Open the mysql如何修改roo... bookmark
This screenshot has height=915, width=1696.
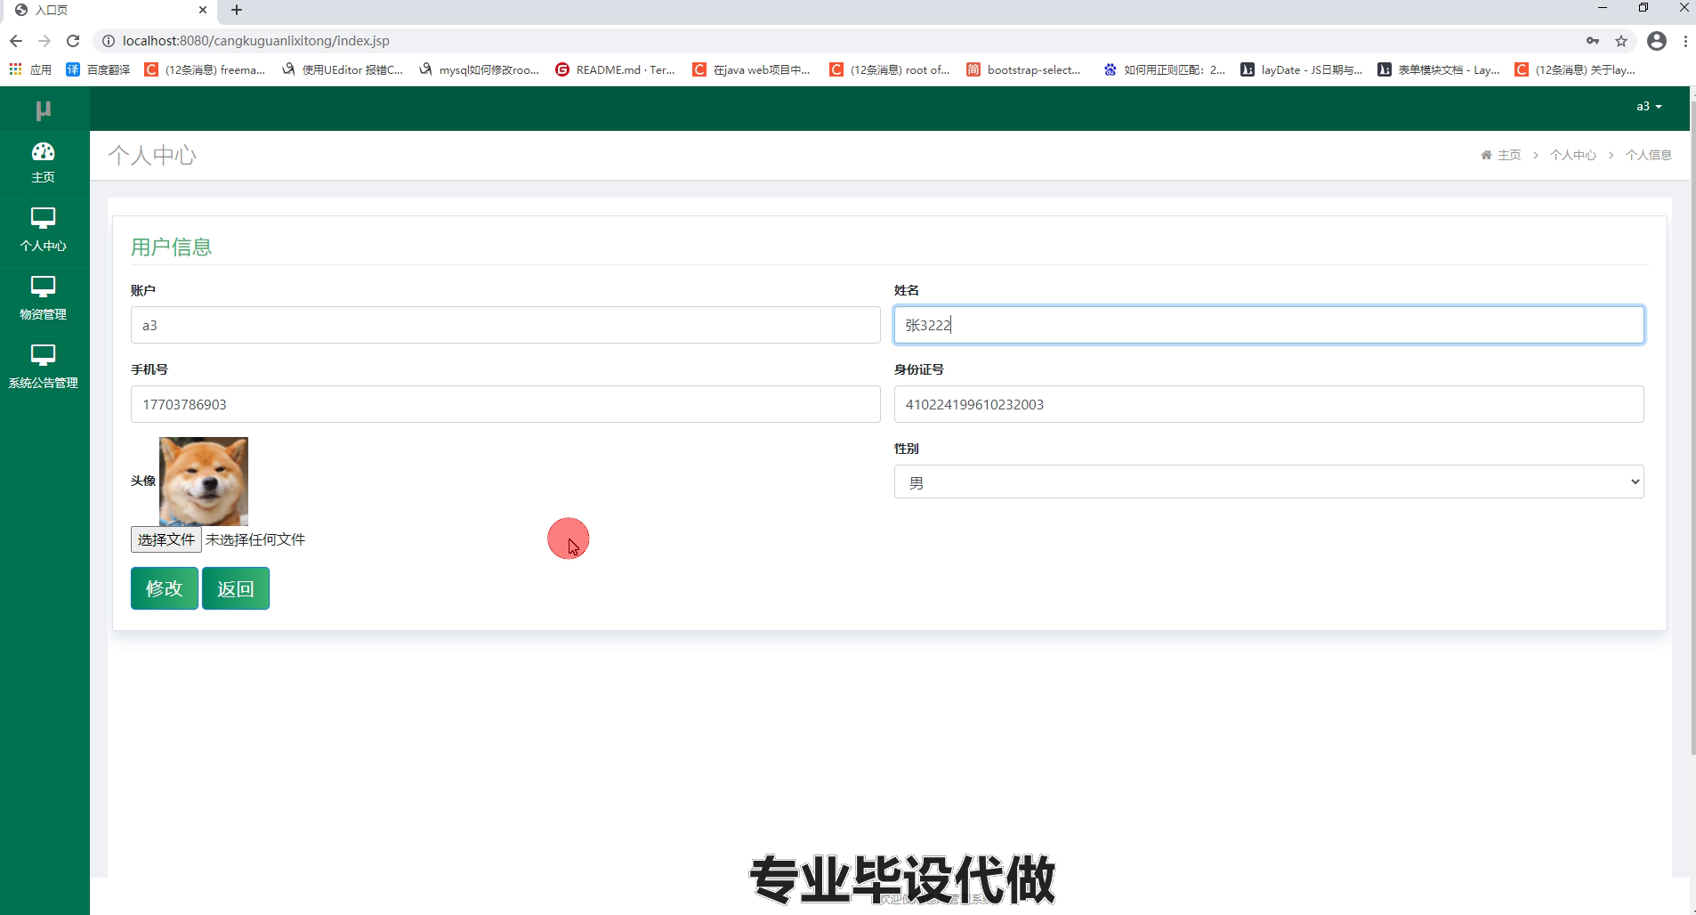pos(479,69)
